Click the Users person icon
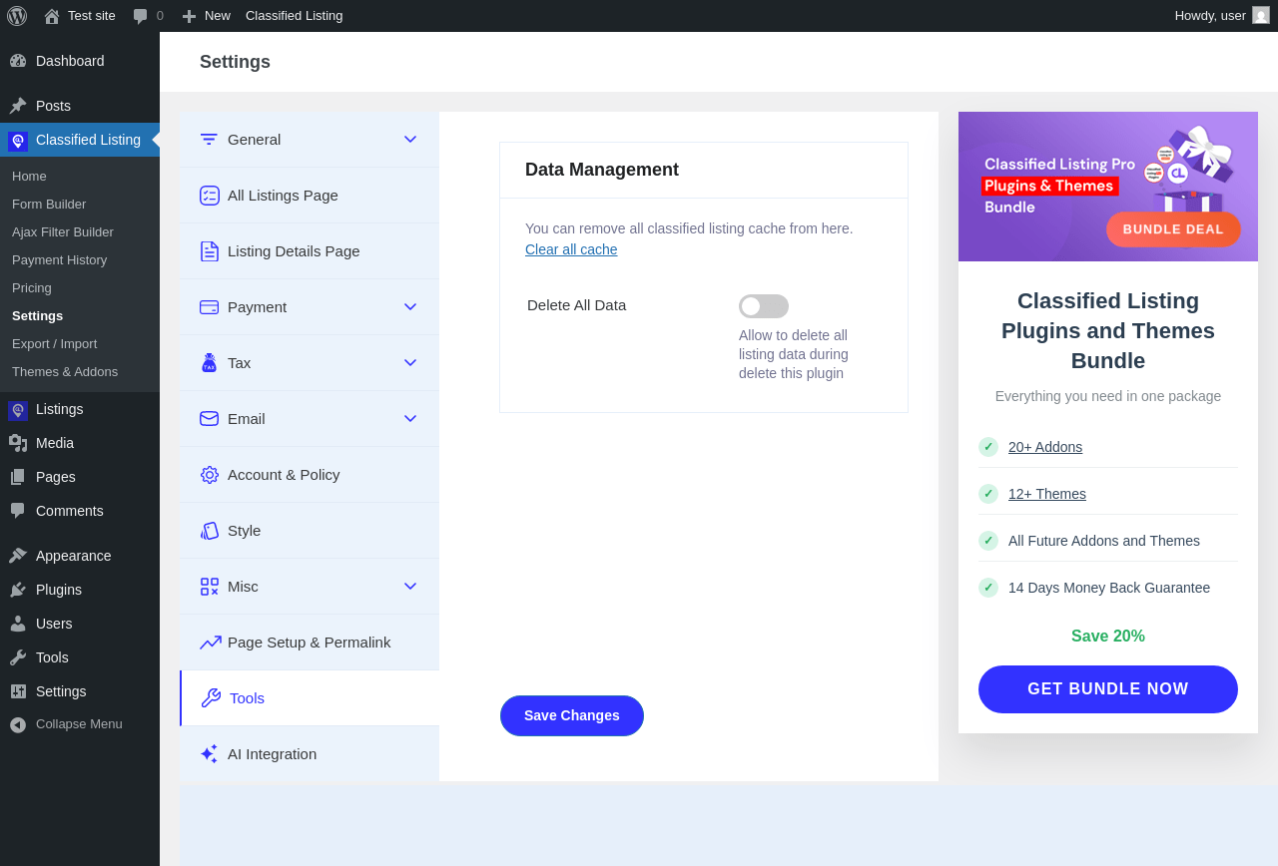This screenshot has width=1278, height=866. (18, 624)
